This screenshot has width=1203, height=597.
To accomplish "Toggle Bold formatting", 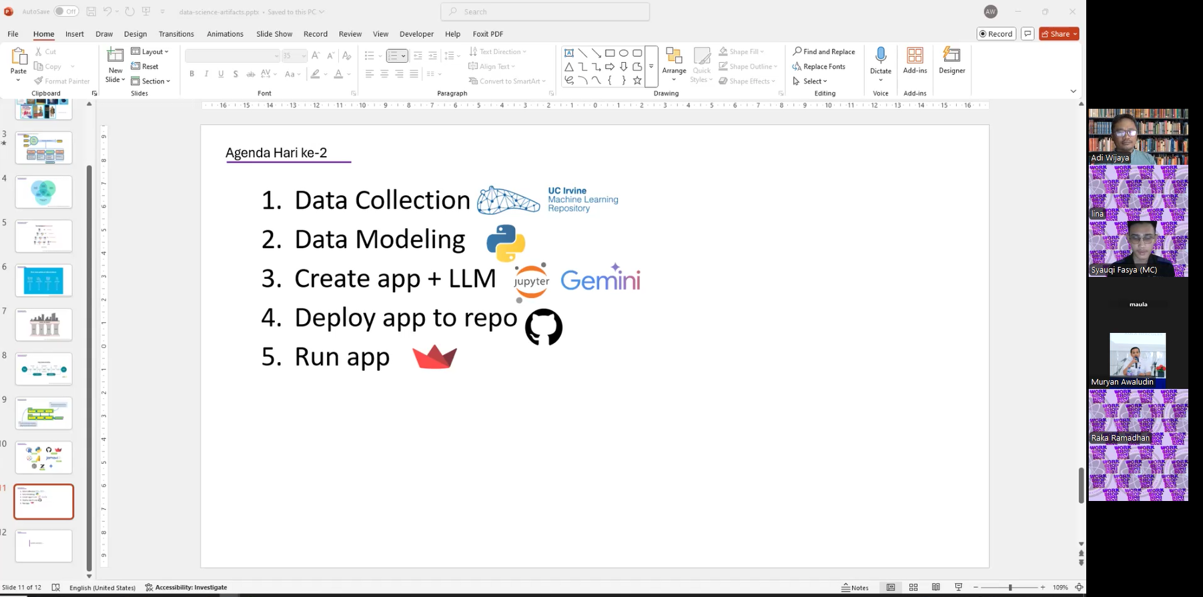I will (191, 74).
